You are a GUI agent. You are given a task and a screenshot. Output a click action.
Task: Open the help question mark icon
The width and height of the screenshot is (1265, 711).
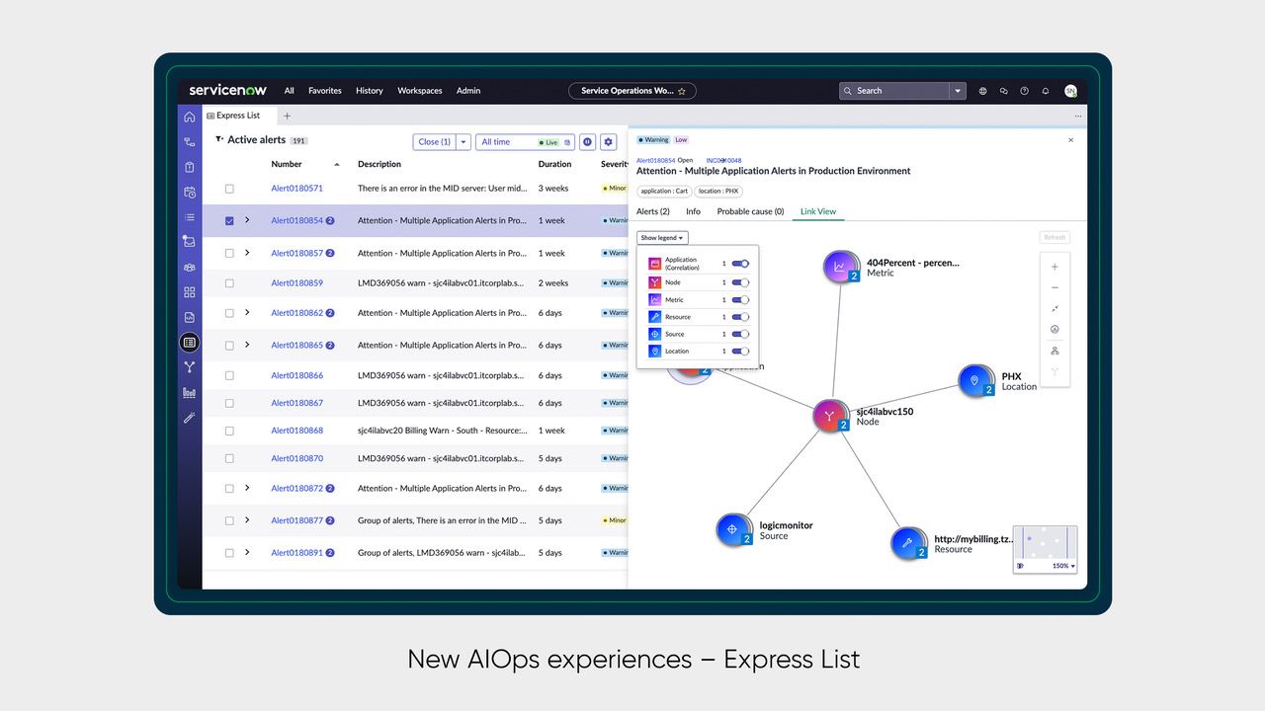1024,91
